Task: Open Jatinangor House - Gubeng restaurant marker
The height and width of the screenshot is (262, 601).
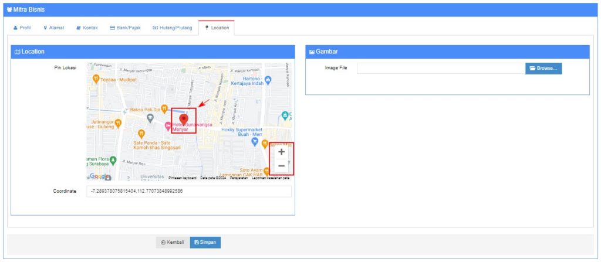Action: click(x=118, y=123)
